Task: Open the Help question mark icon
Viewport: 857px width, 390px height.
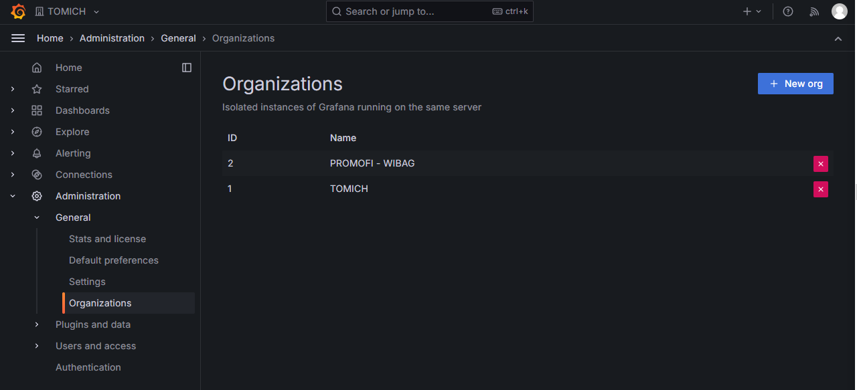Action: pyautogui.click(x=788, y=11)
